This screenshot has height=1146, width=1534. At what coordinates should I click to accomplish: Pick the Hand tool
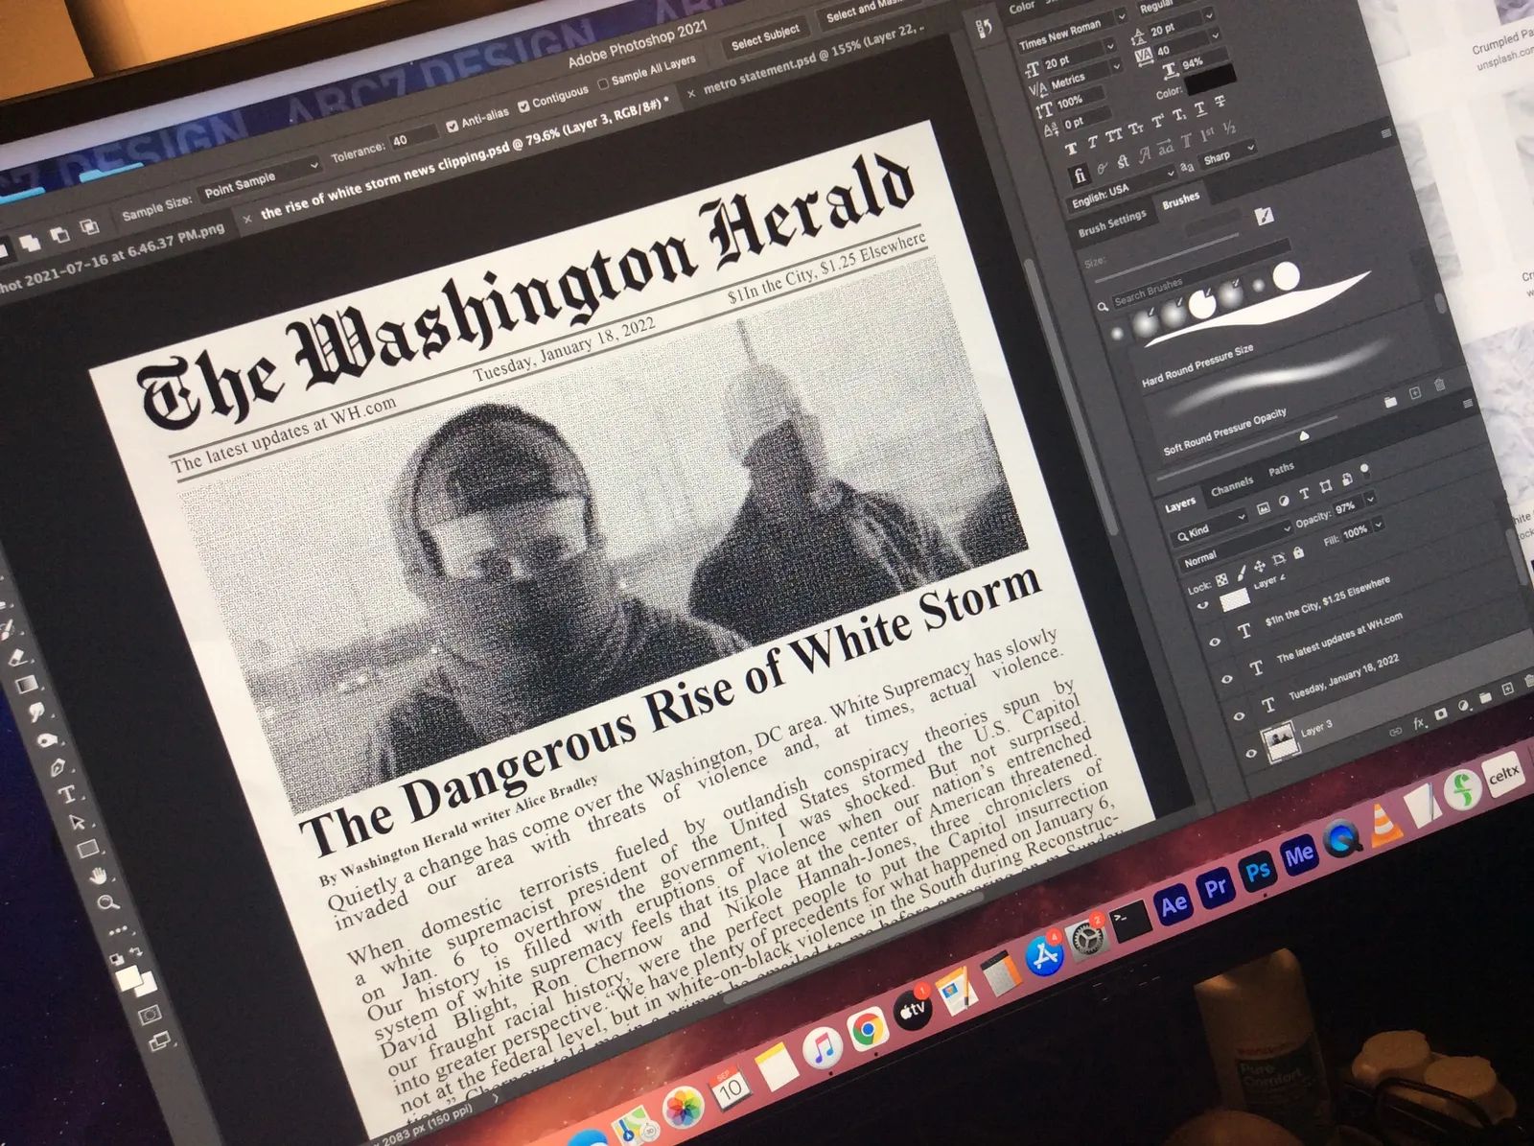pos(97,875)
